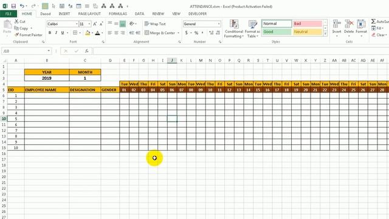This screenshot has height=219, width=389.
Task: Click Decrease Decimal icon
Action: (x=218, y=33)
